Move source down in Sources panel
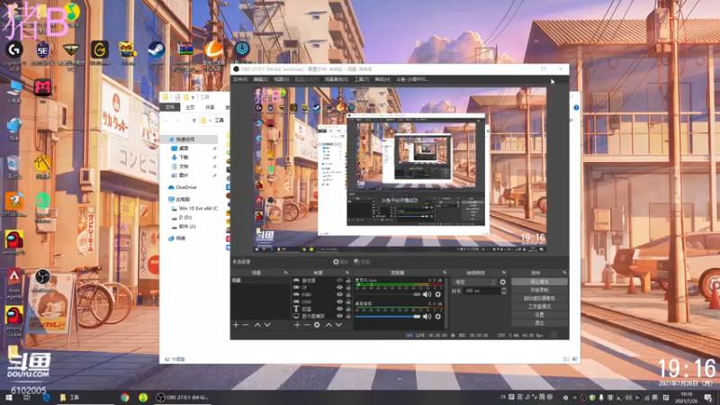The image size is (720, 405). click(x=338, y=325)
